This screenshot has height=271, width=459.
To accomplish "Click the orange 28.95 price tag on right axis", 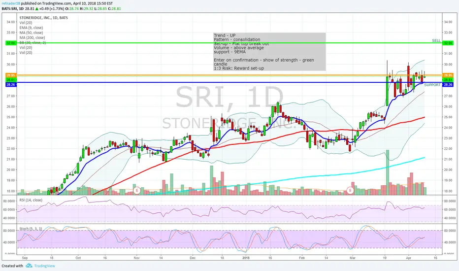I will click(448, 75).
